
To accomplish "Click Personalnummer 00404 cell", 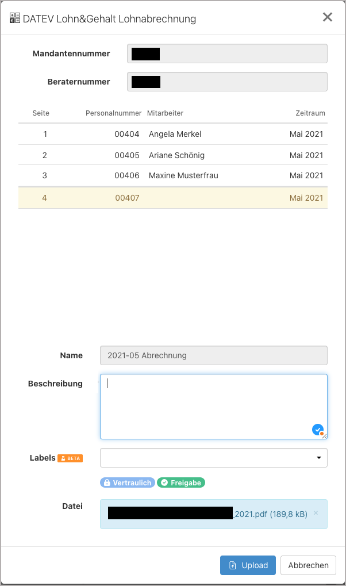I will coord(127,134).
